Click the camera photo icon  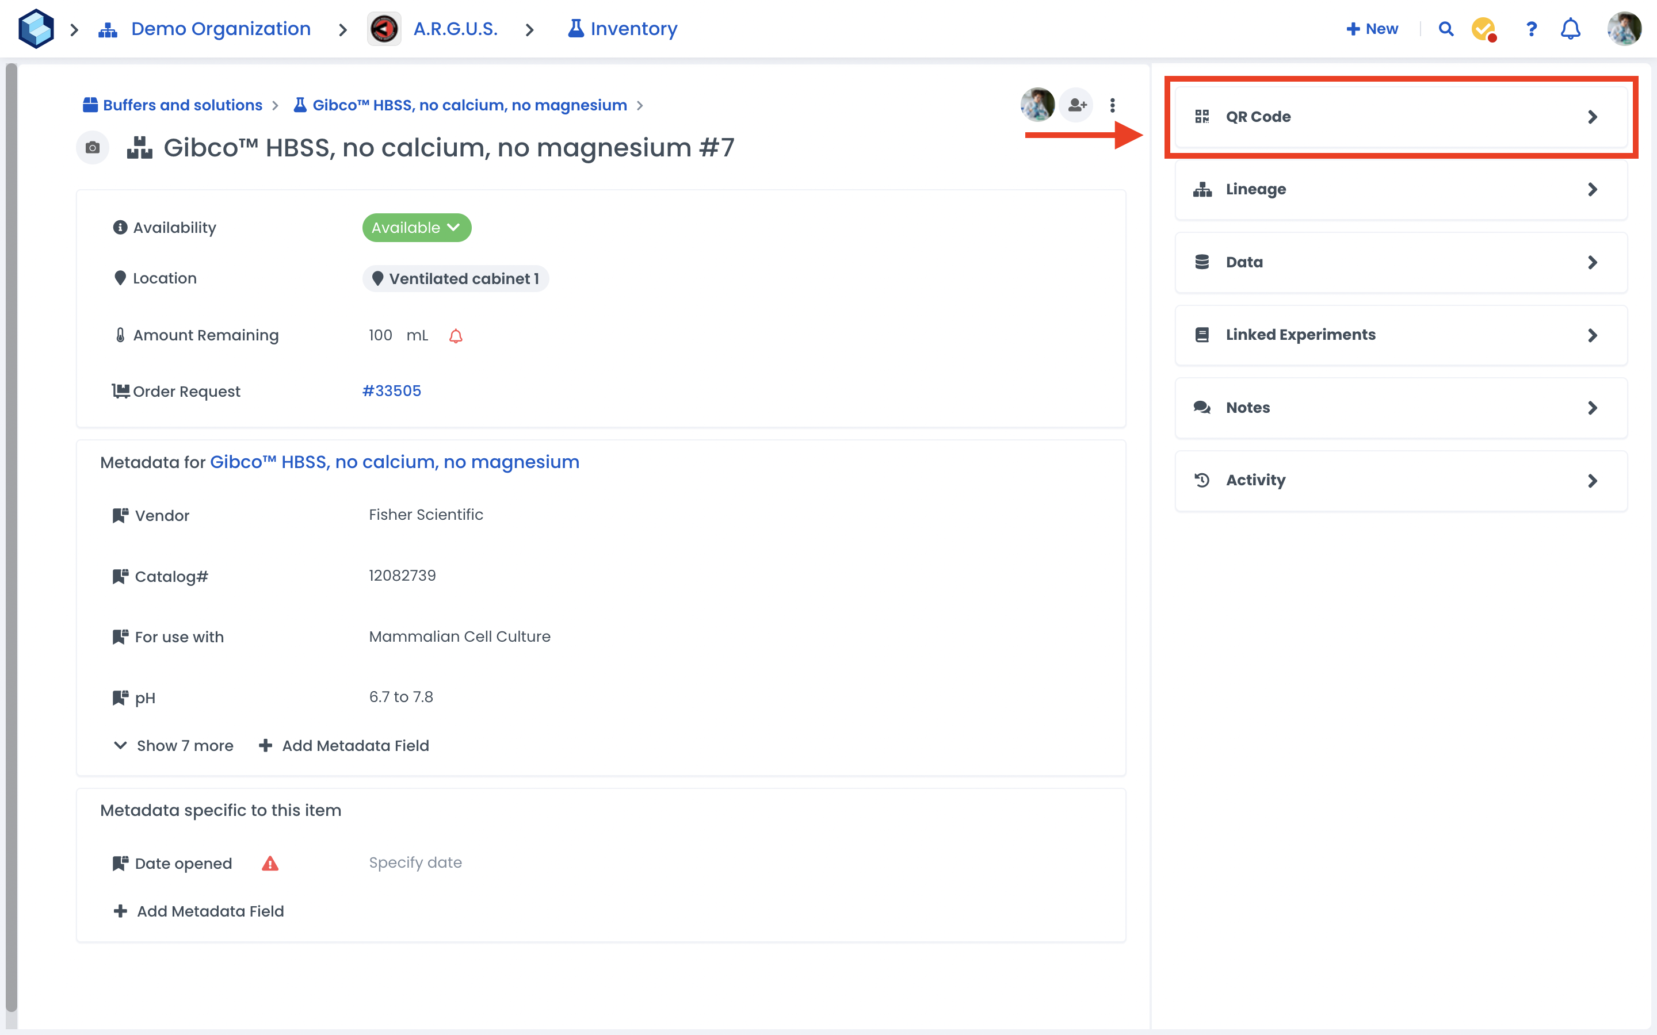[93, 147]
